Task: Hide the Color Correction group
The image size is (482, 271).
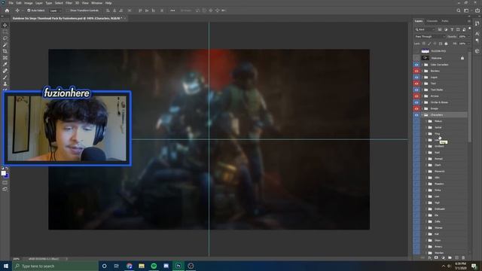Action: click(x=416, y=65)
